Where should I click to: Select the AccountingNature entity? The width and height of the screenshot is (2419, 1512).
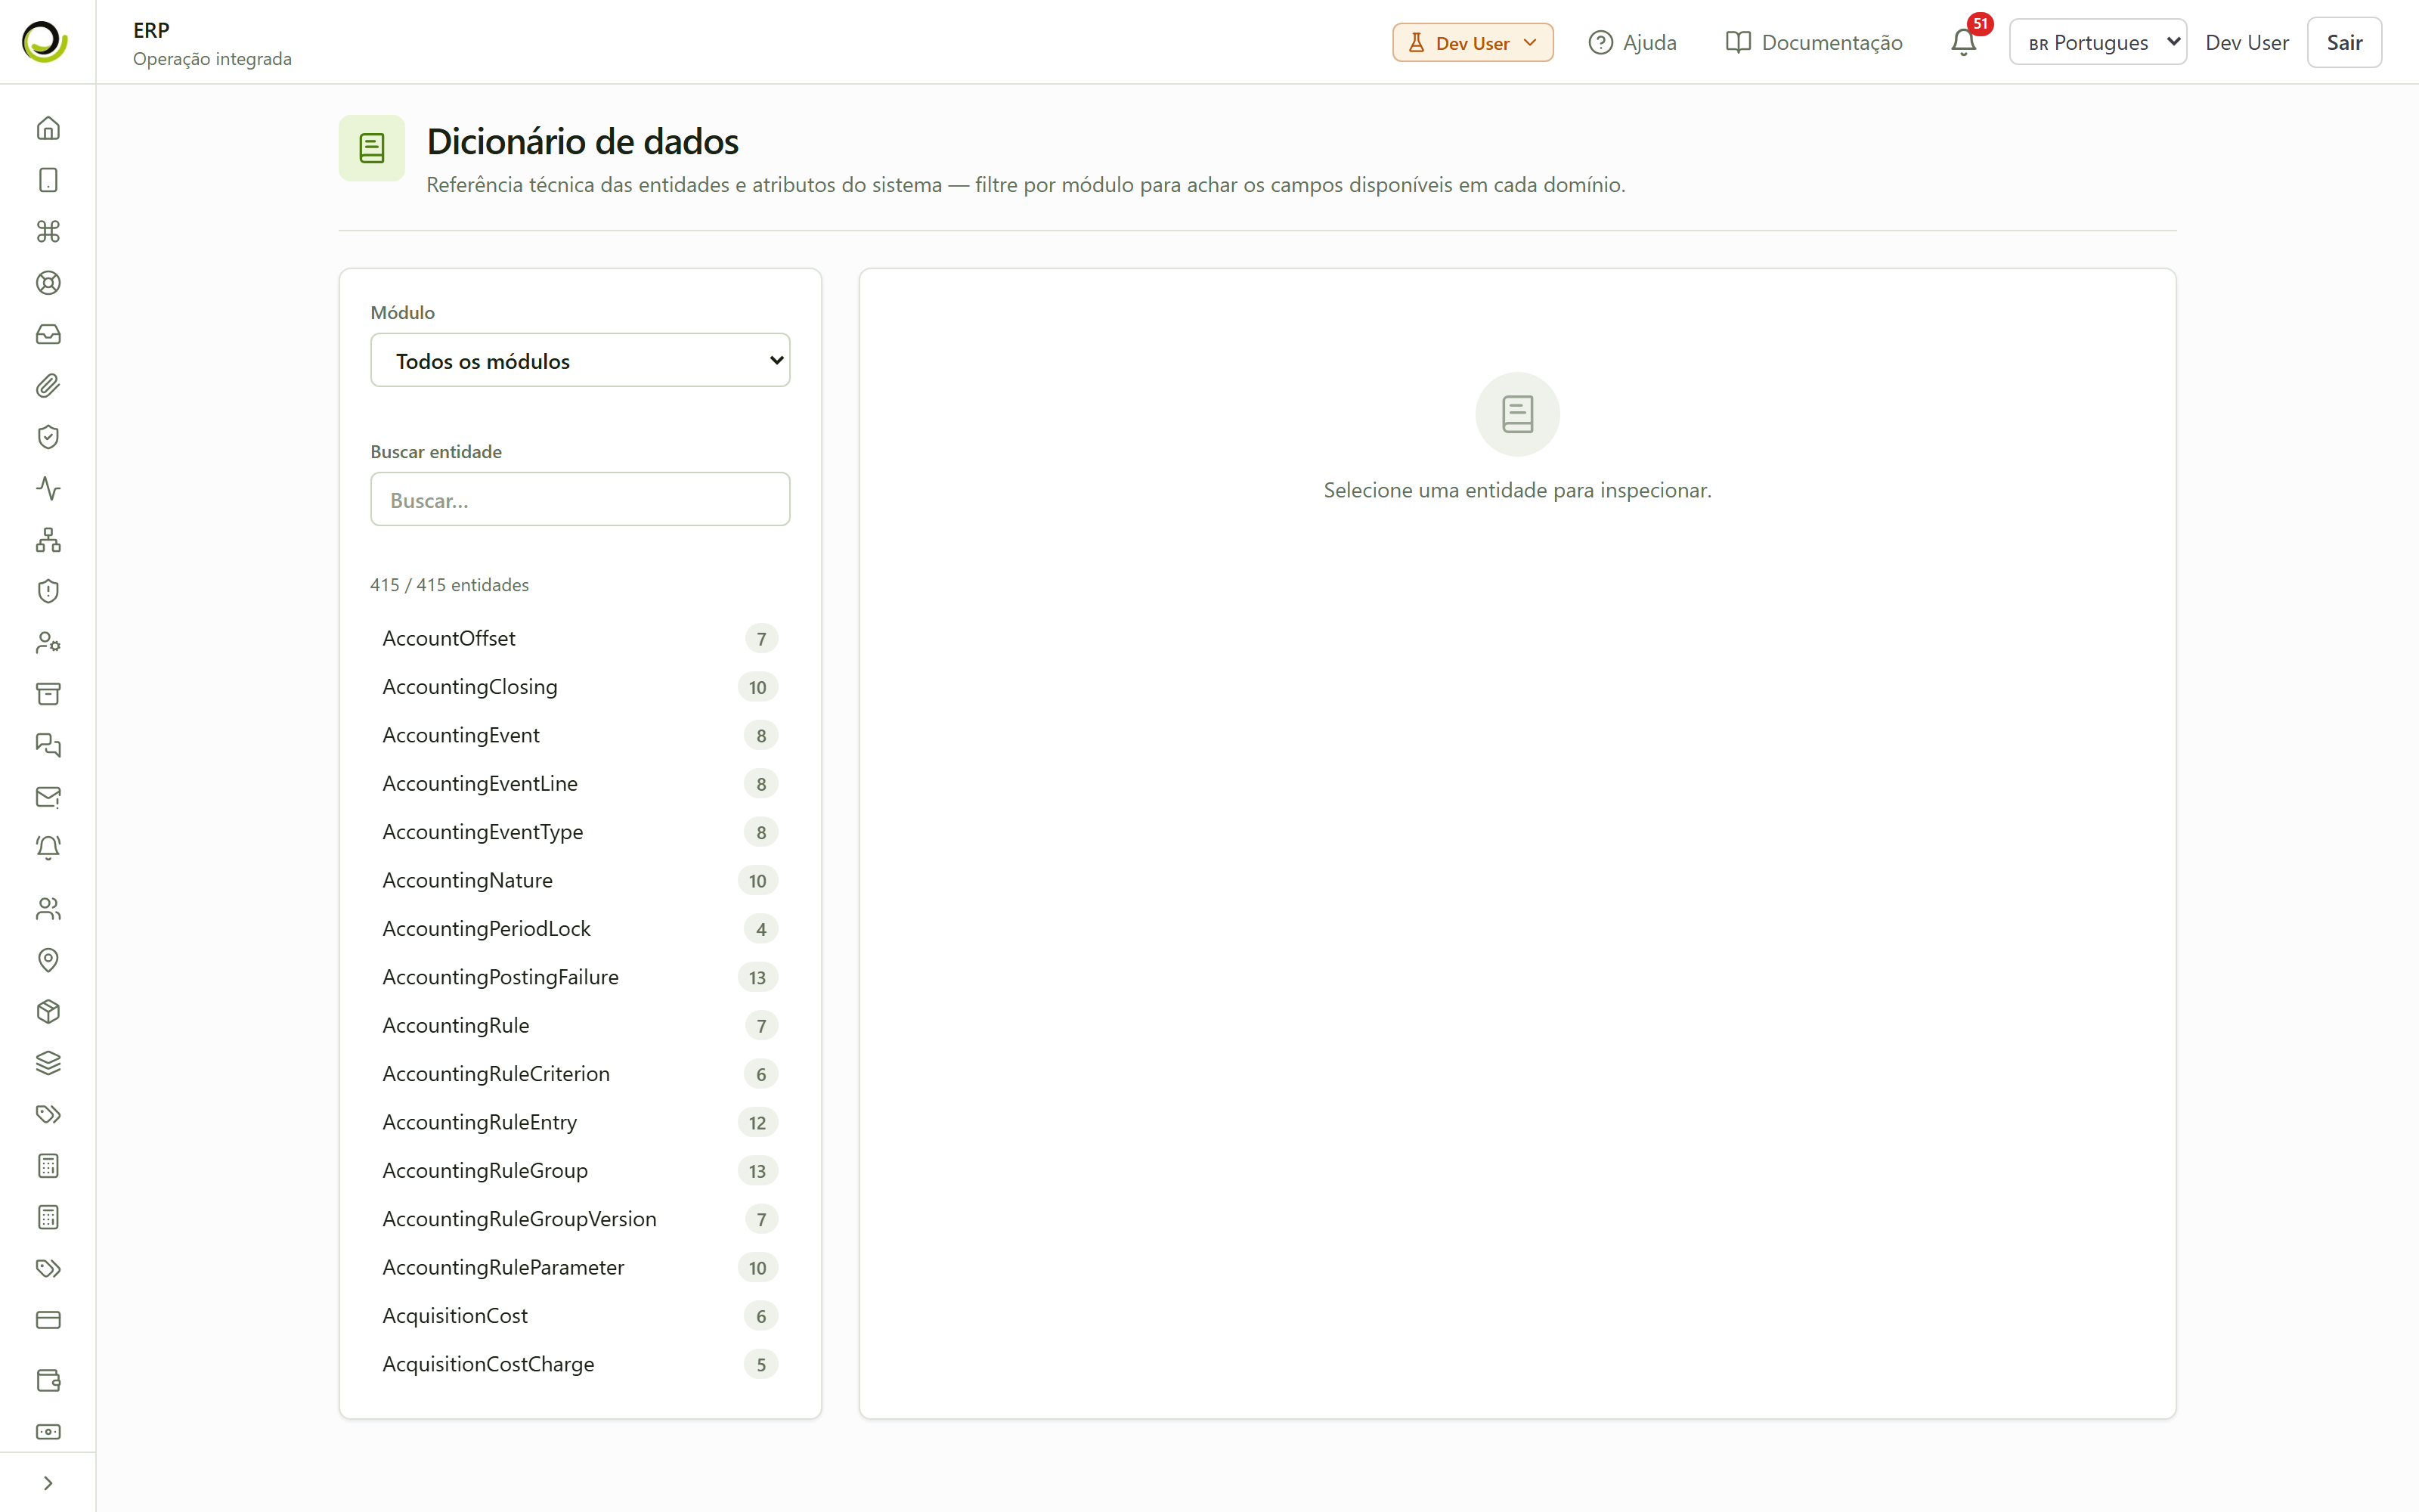(x=580, y=880)
